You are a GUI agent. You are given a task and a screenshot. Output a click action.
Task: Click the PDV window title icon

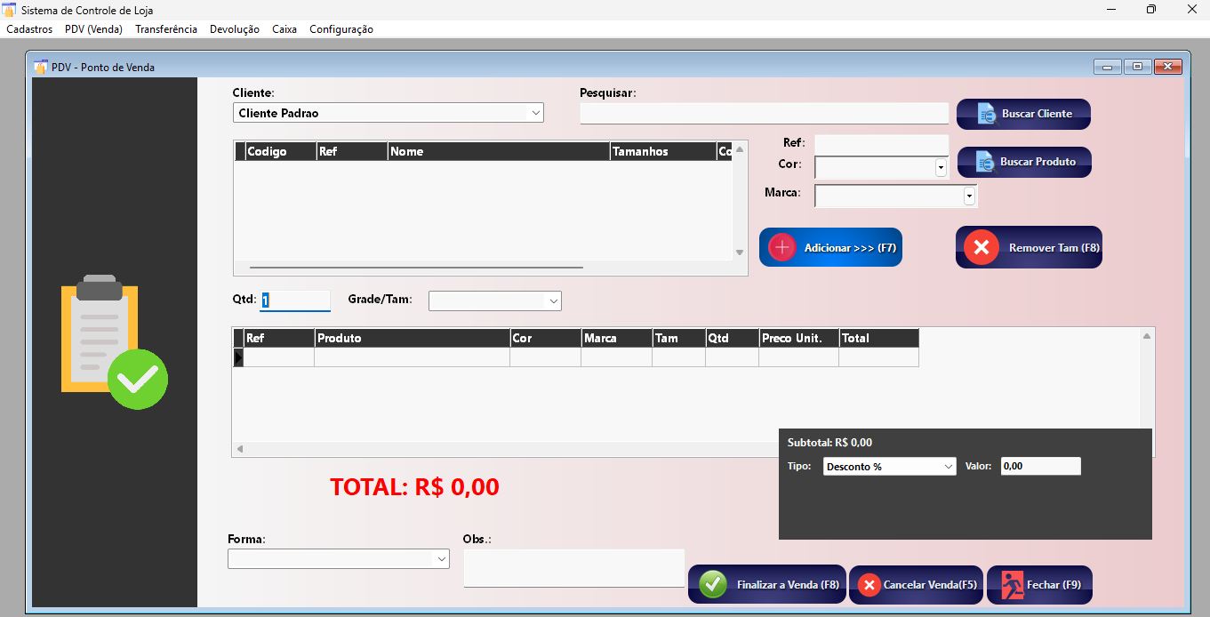(x=40, y=67)
